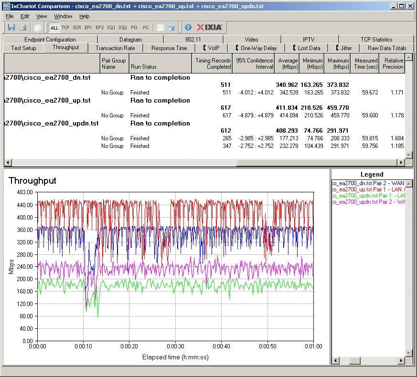The height and width of the screenshot is (377, 417).
Task: Click the Pair Group Name column header
Action: 114,63
